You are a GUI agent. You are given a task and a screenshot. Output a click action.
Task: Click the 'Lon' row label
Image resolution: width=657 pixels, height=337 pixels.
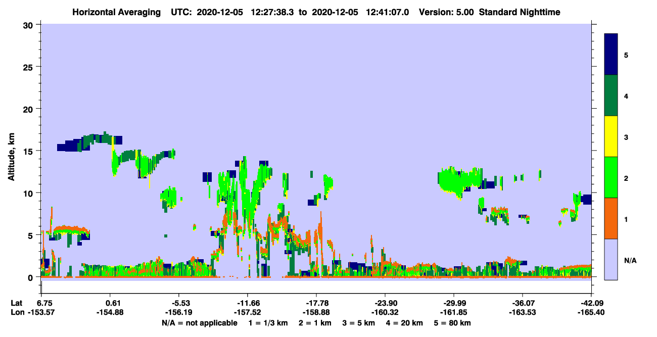[x=17, y=313]
